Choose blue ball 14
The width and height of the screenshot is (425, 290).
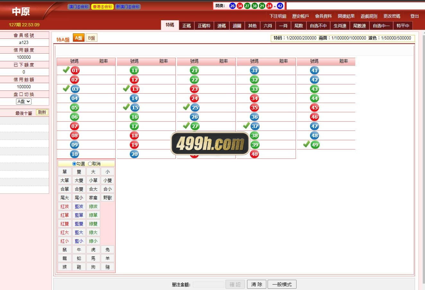(135, 98)
